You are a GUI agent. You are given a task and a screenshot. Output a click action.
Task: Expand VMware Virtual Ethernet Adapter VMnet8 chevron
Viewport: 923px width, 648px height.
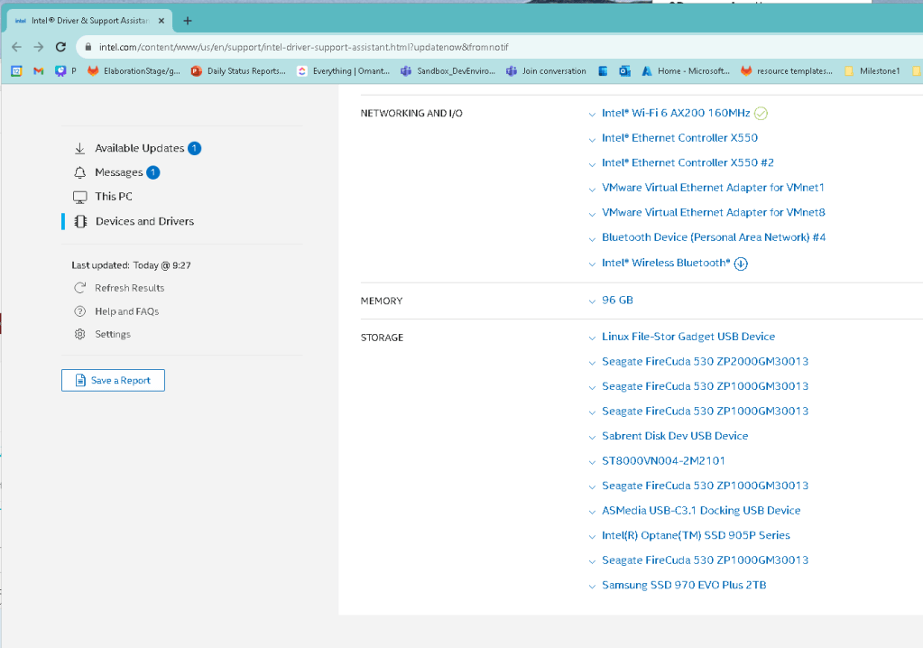coord(592,214)
